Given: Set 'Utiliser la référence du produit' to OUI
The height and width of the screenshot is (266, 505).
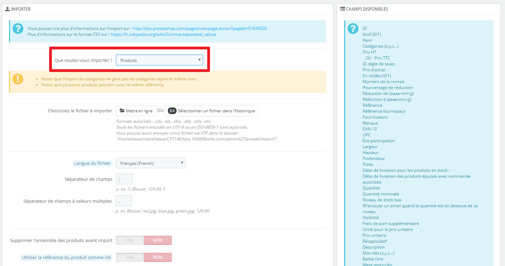Looking at the screenshot, I should (x=130, y=257).
